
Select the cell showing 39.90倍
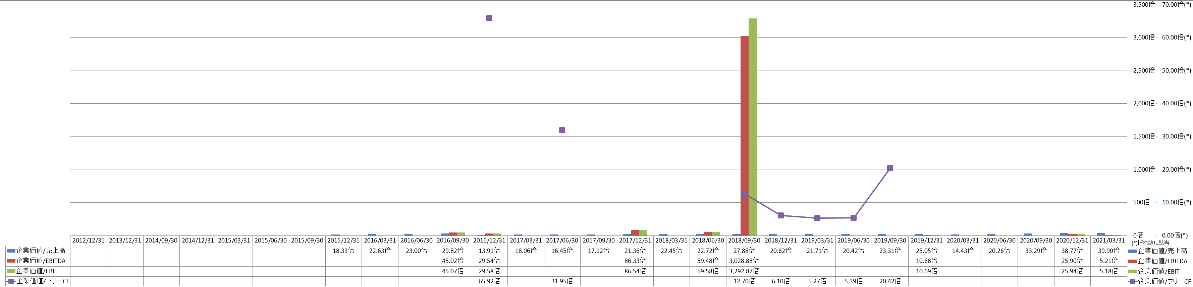pos(1109,251)
